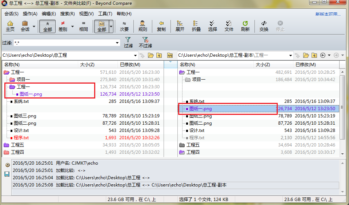
Task: Open the 编辑(E) menu
Action: point(49,14)
